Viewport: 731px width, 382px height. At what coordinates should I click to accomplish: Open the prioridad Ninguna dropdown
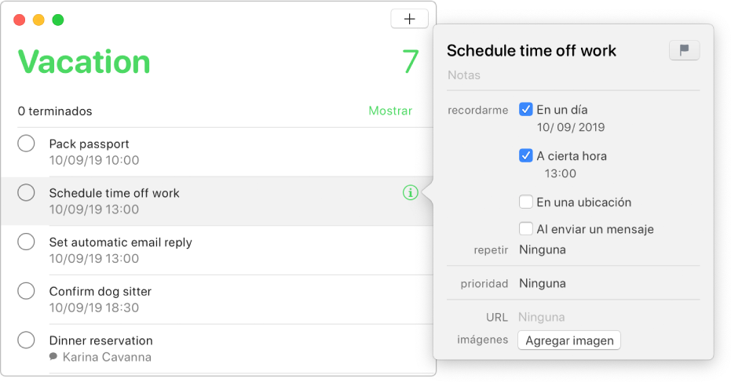(x=543, y=283)
